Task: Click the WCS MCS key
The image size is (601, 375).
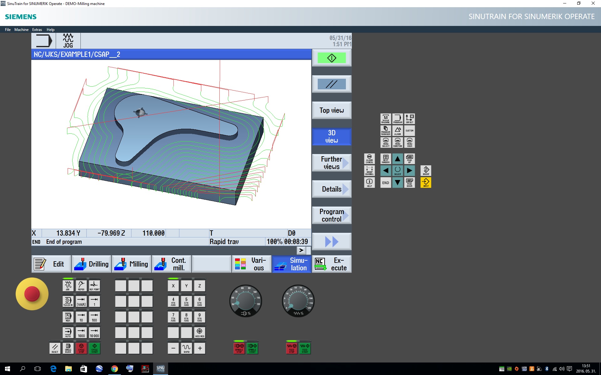Action: [199, 332]
